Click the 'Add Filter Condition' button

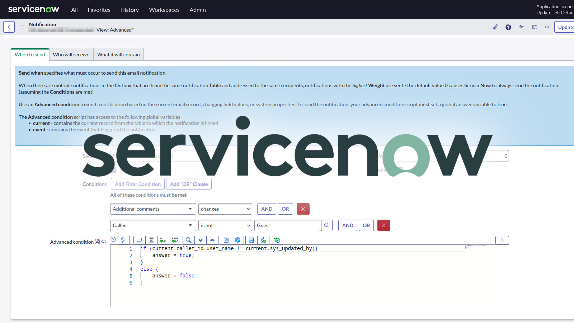coord(137,184)
